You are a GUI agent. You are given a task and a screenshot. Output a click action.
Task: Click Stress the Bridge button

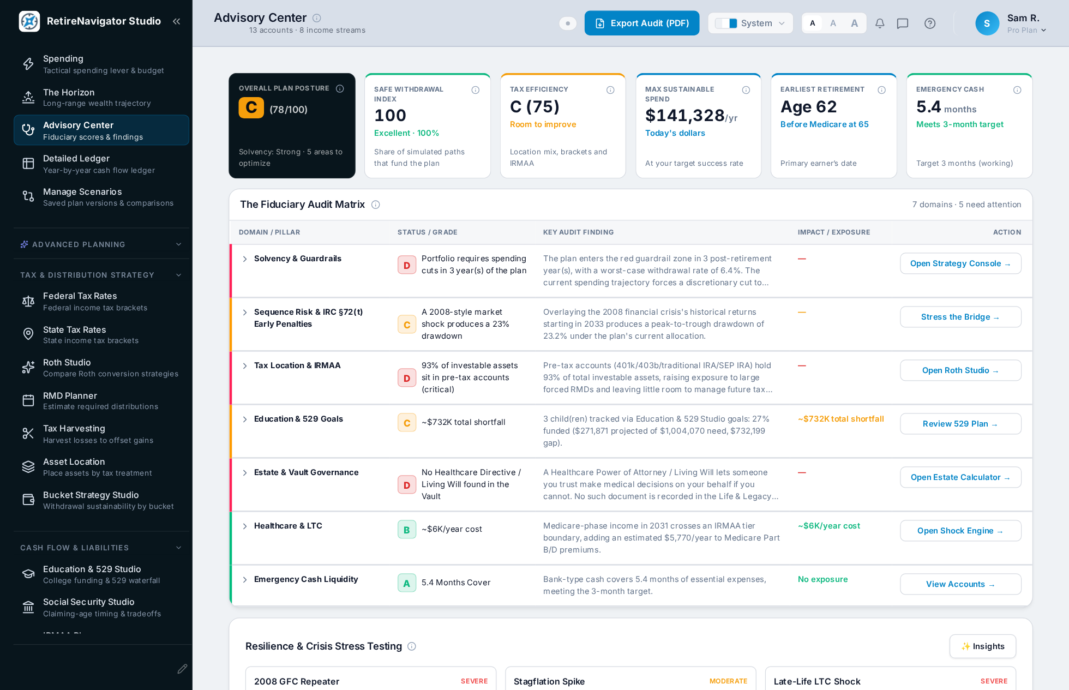[960, 317]
